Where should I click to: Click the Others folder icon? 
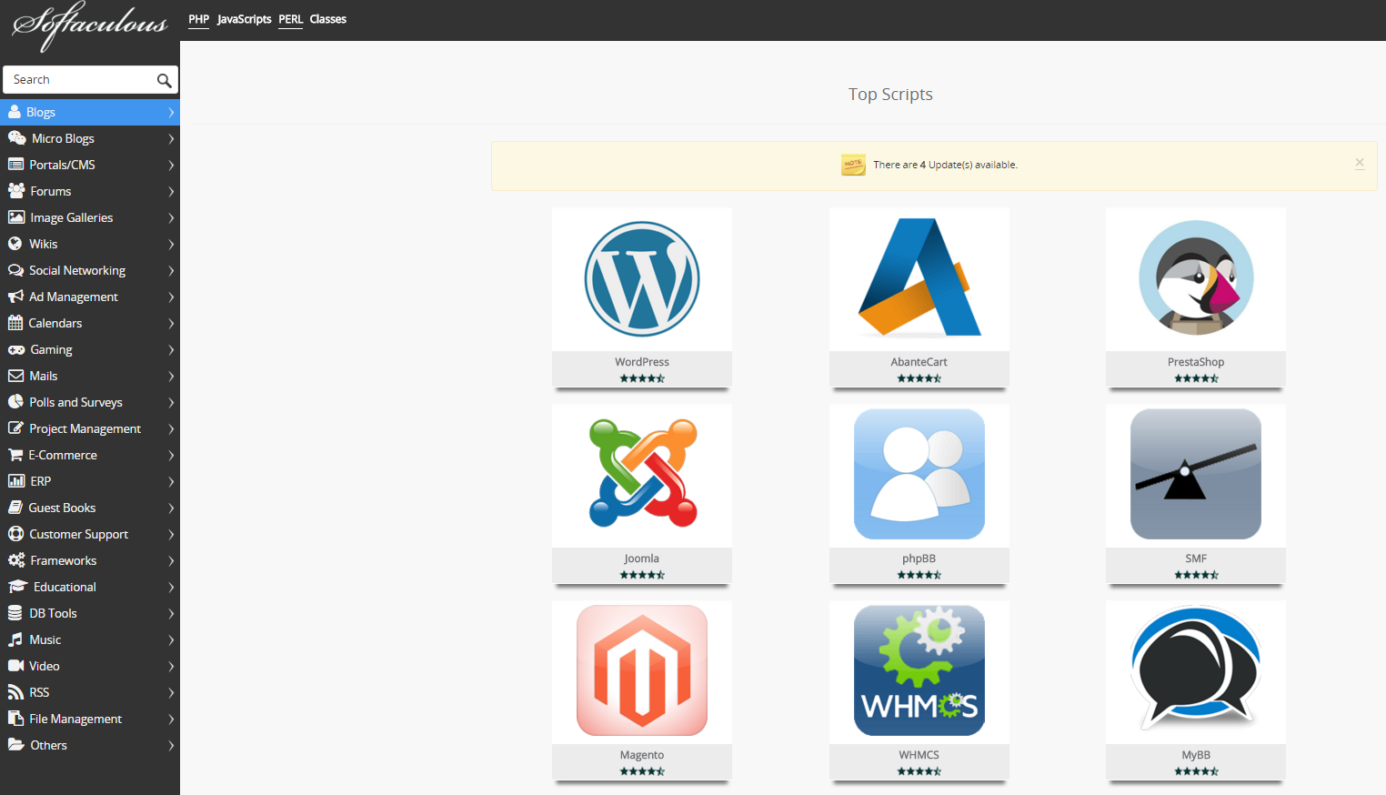pyautogui.click(x=16, y=745)
